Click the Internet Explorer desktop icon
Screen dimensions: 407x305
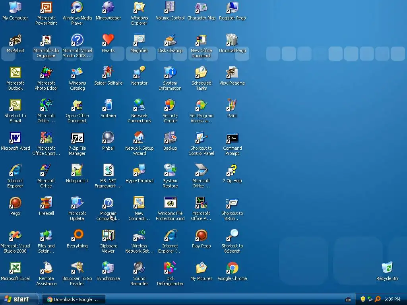tap(16, 170)
